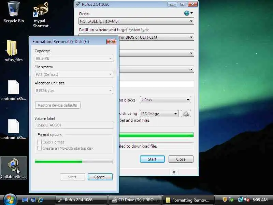
Task: Open the Capacity 99.9 MB dropdown
Action: (x=74, y=58)
